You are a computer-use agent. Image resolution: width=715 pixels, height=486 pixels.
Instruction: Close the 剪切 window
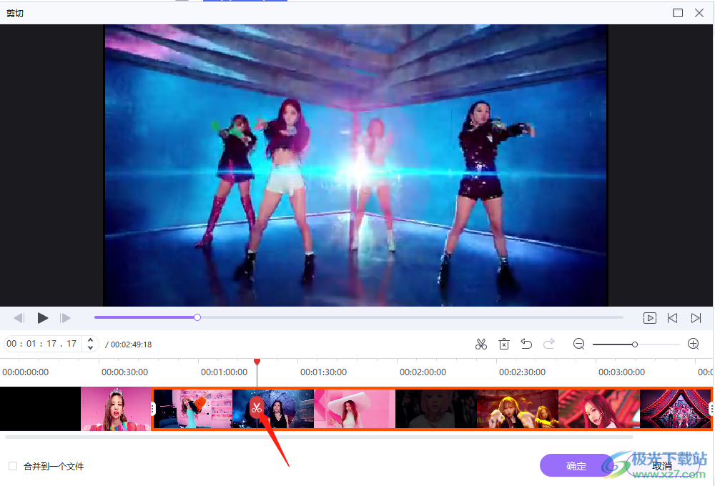[699, 13]
